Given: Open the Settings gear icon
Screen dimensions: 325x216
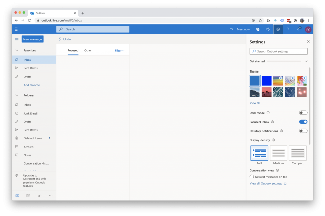Looking at the screenshot, I should click(278, 29).
